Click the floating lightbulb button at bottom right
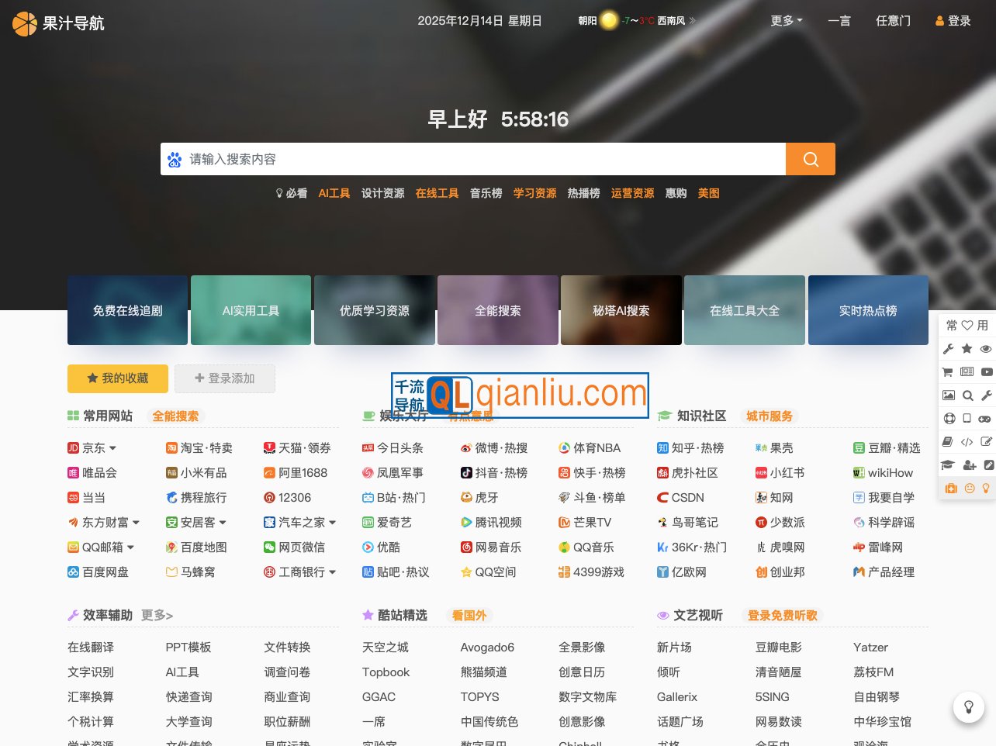The width and height of the screenshot is (996, 746). [x=968, y=707]
